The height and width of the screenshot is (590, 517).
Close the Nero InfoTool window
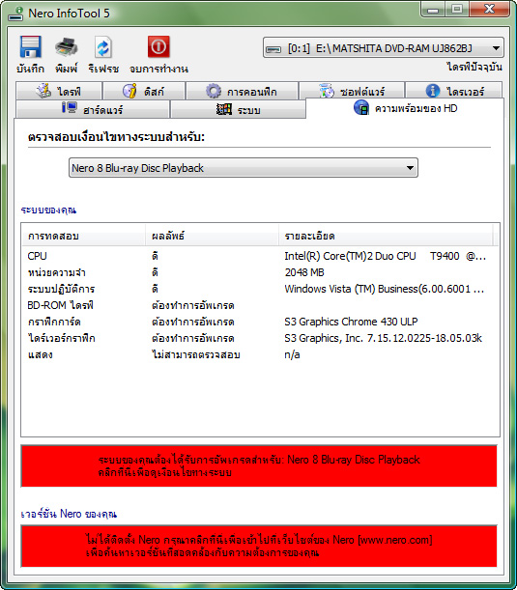coord(489,9)
